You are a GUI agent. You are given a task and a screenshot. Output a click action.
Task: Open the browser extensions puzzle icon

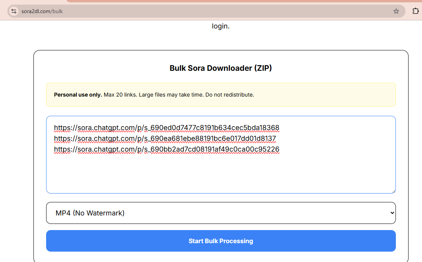[x=415, y=11]
